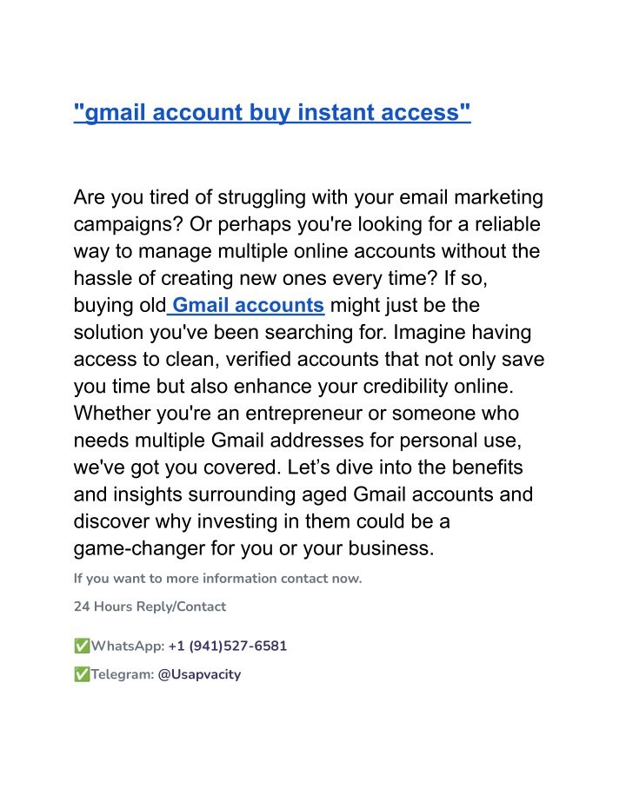
Task: Click the "Telegram:" label
Action: [x=123, y=674]
